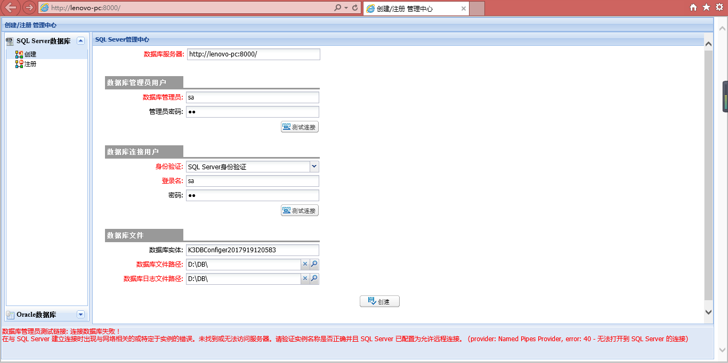This screenshot has height=363, width=728.
Task: Collapse the SQL Server数据库 panel
Action: click(80, 41)
